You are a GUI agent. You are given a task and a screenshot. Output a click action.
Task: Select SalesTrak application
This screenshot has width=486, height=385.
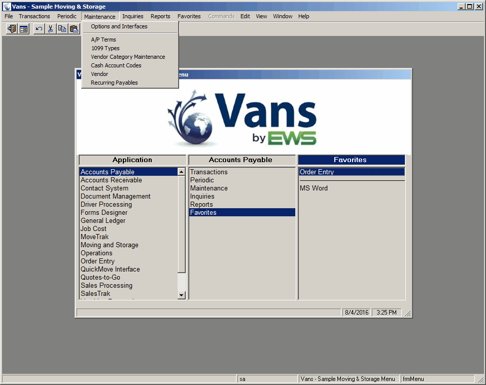(129, 293)
